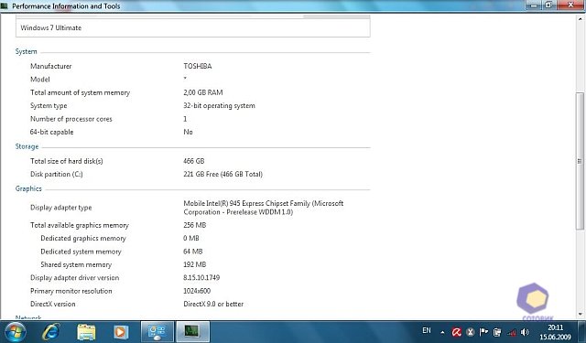The height and width of the screenshot is (343, 586).
Task: Click 'Total amount of system memory' label
Action: [80, 92]
